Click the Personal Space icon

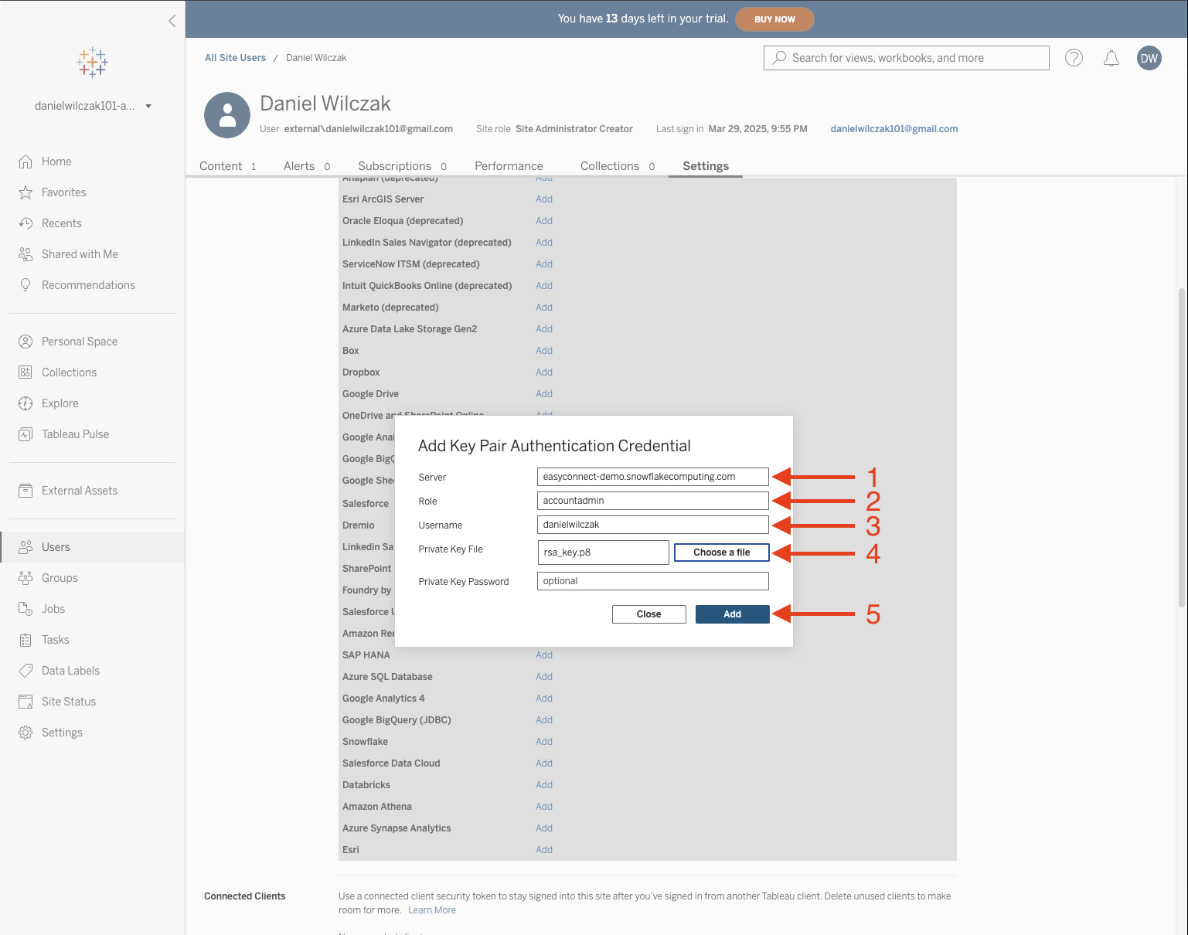[x=26, y=342]
